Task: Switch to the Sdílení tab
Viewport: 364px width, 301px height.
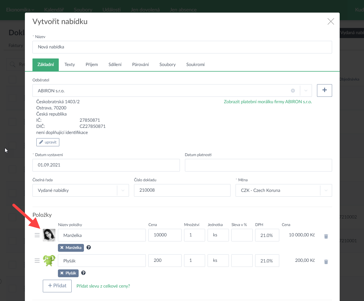Action: pos(115,65)
